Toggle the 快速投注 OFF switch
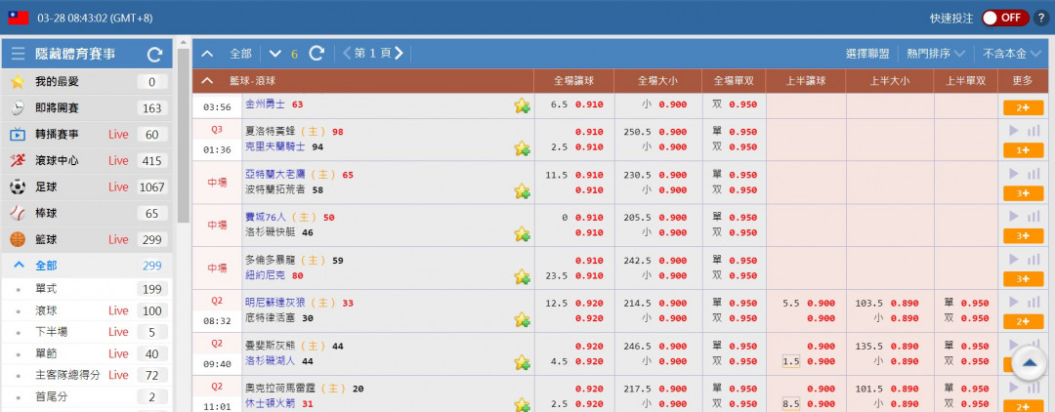Screen dimensions: 1055x412 tap(1004, 19)
